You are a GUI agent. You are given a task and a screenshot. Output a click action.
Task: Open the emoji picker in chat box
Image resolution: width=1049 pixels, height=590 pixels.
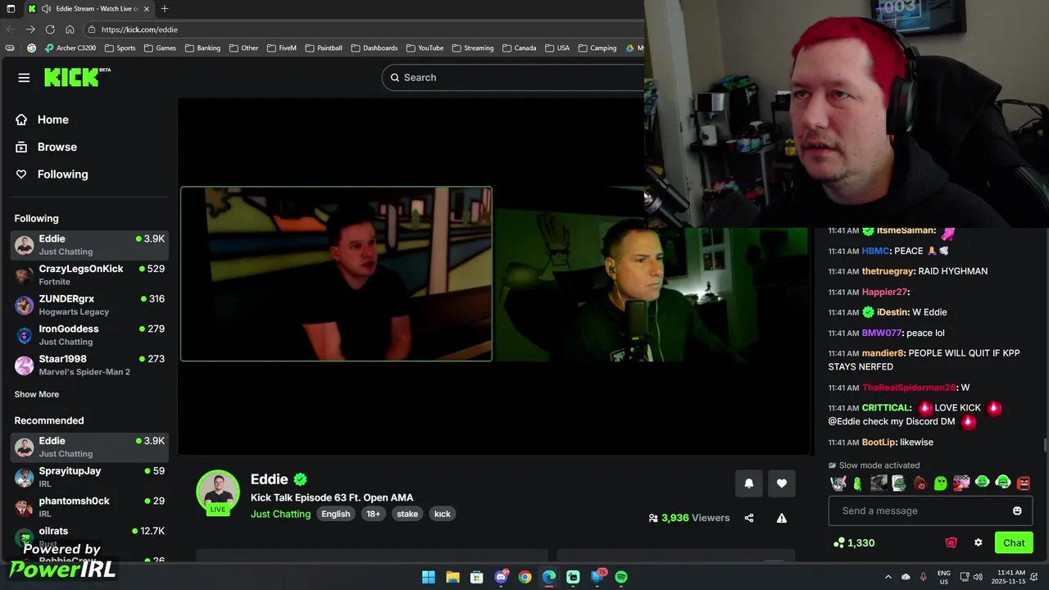coord(1017,511)
